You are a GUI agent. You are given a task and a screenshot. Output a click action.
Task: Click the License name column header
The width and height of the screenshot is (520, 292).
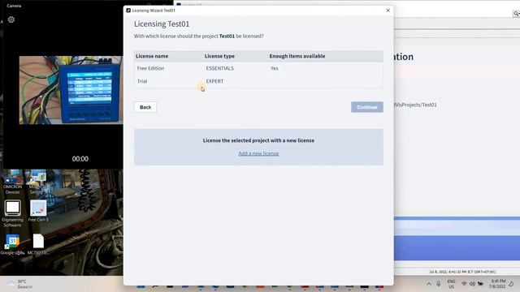click(152, 56)
